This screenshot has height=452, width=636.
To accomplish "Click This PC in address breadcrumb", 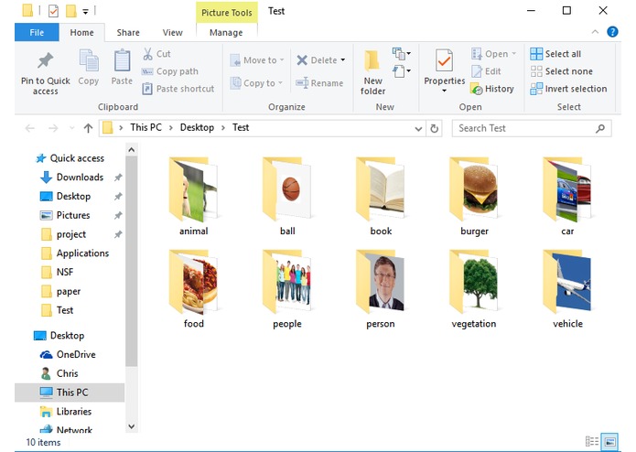I will tap(146, 128).
